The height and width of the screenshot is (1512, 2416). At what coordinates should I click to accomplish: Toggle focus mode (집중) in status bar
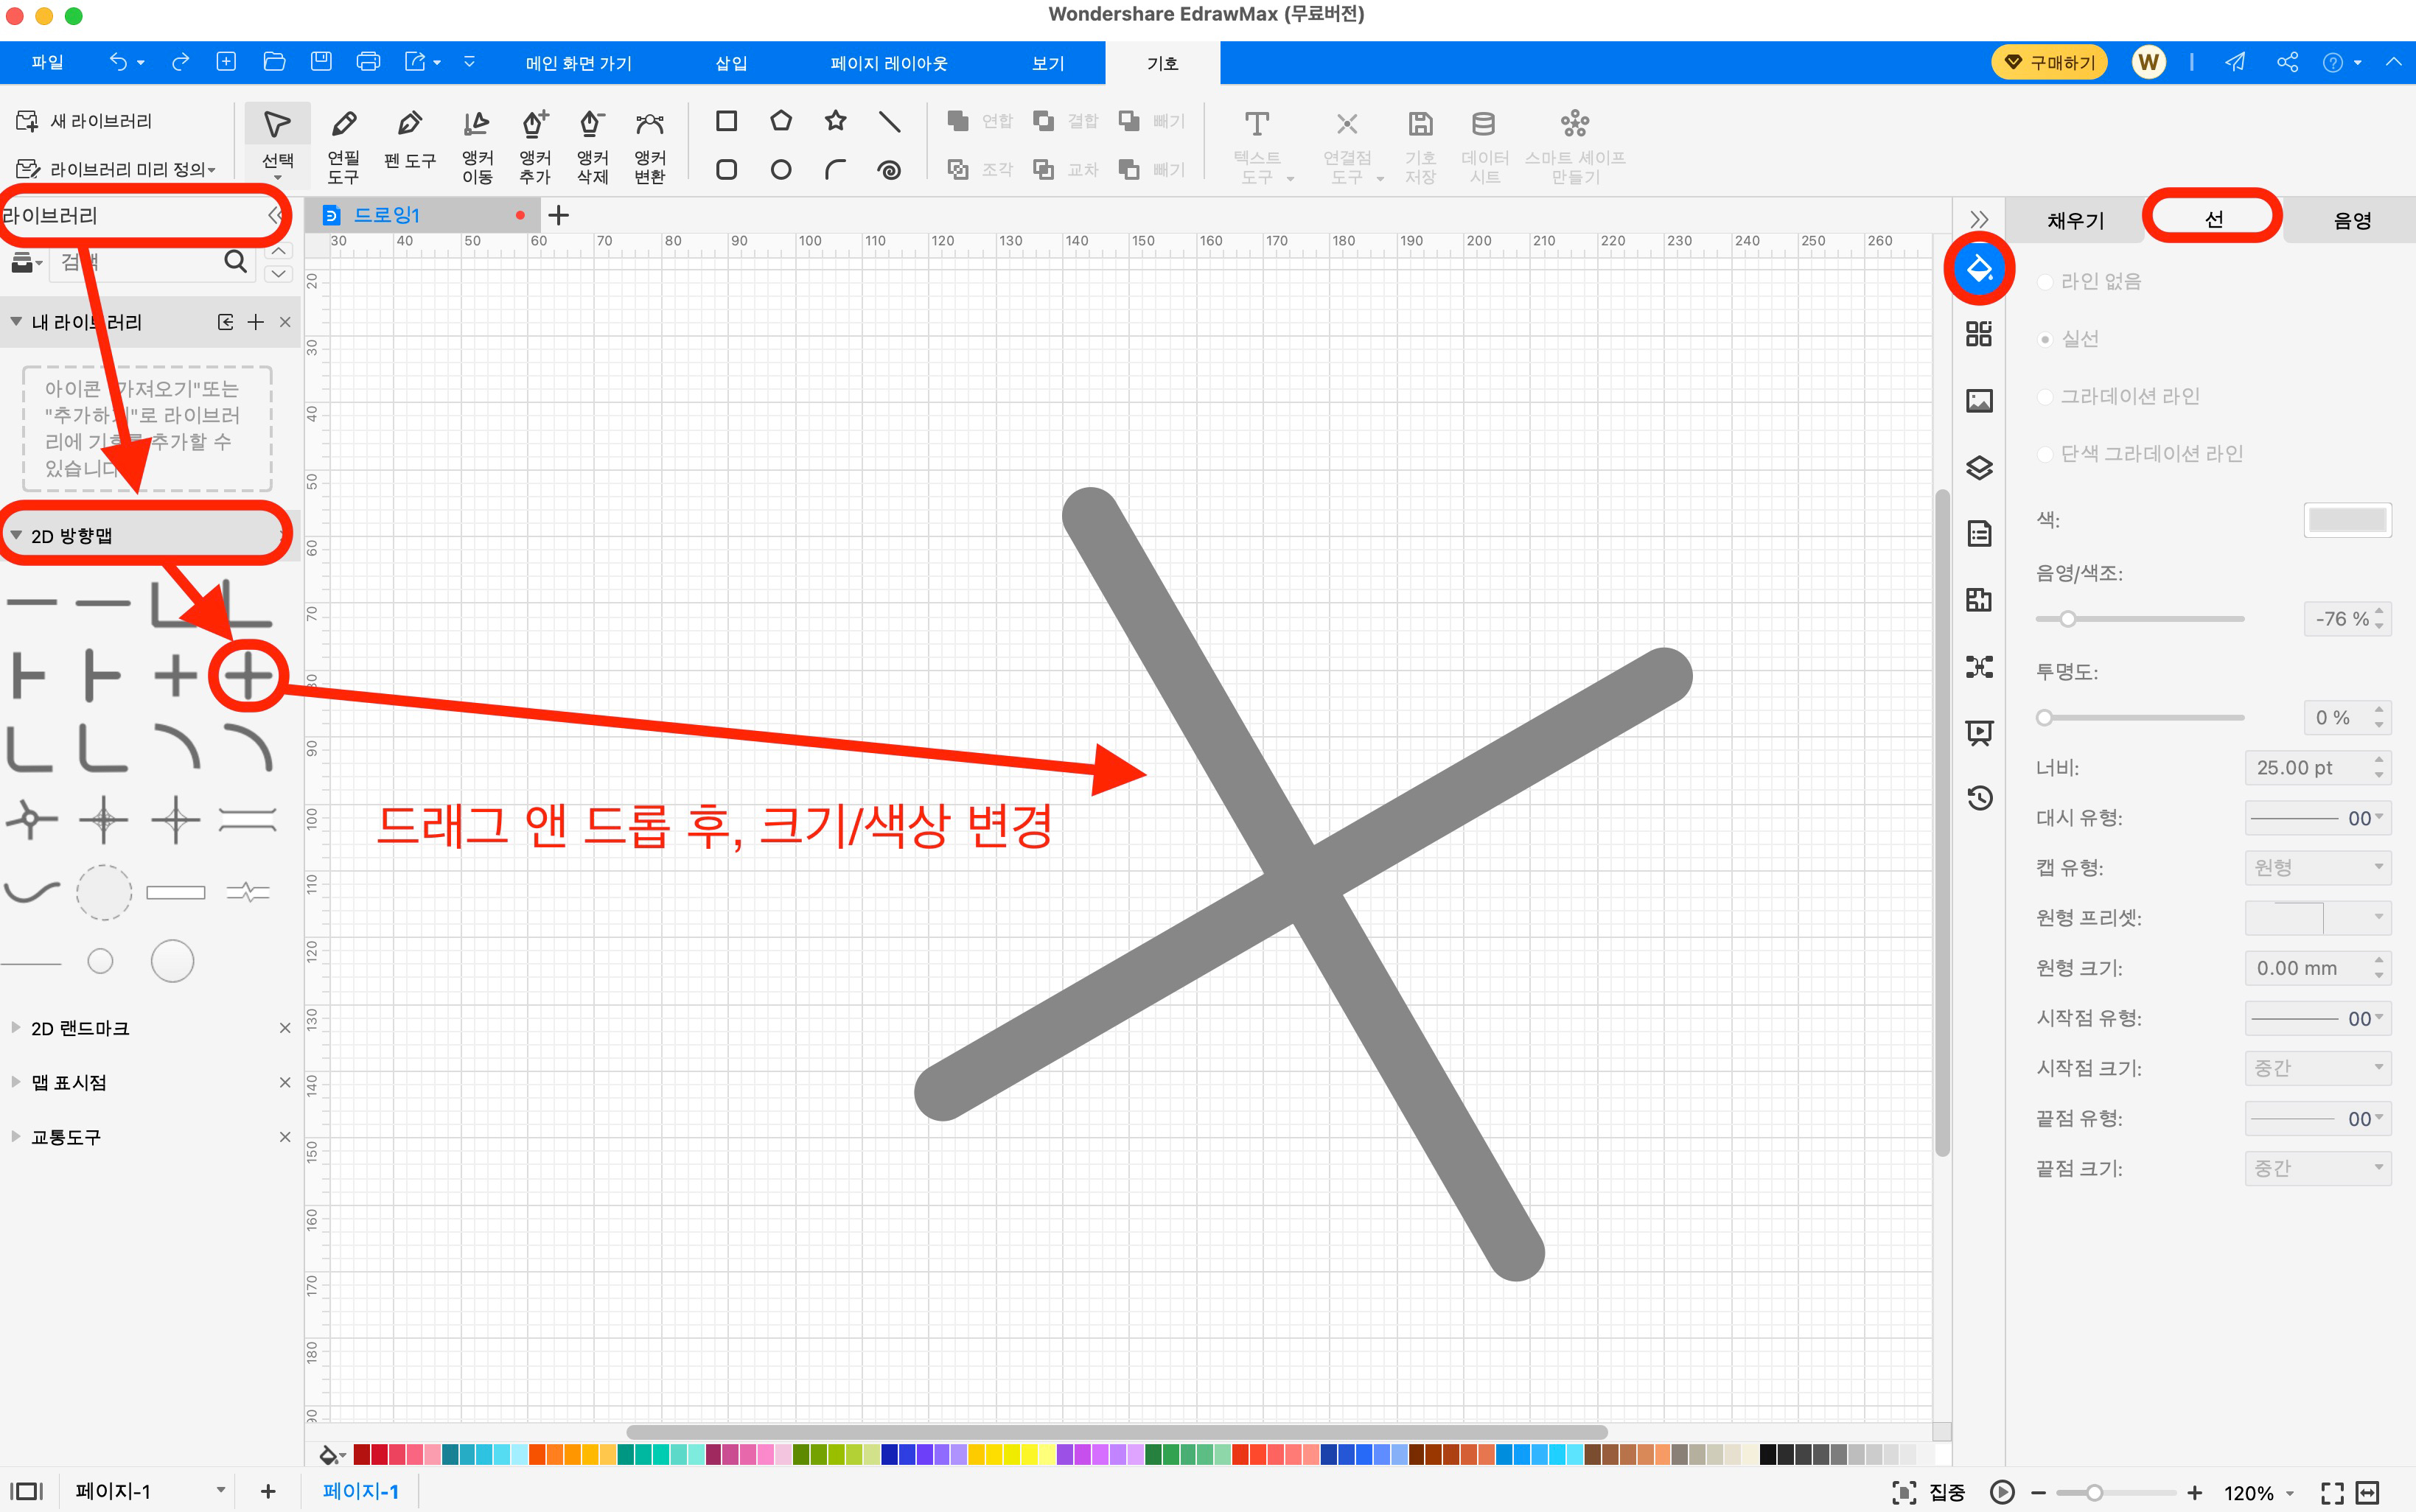1929,1492
